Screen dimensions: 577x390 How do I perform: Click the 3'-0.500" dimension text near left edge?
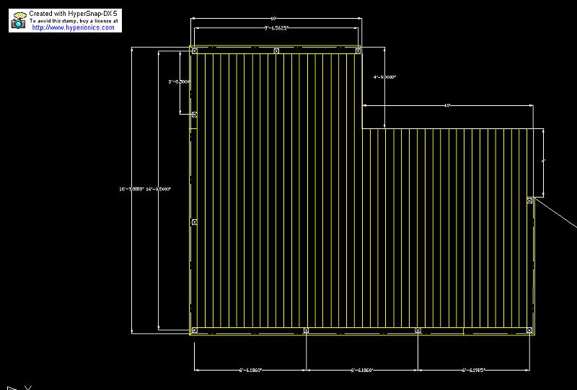coord(179,81)
